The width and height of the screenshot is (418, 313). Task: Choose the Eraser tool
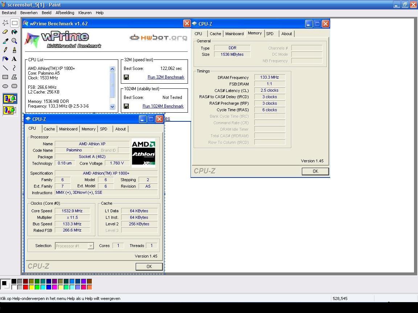tap(5, 32)
